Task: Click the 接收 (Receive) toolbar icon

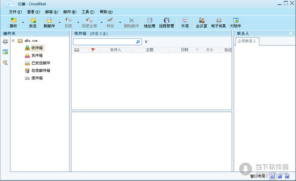Action: pos(13,23)
